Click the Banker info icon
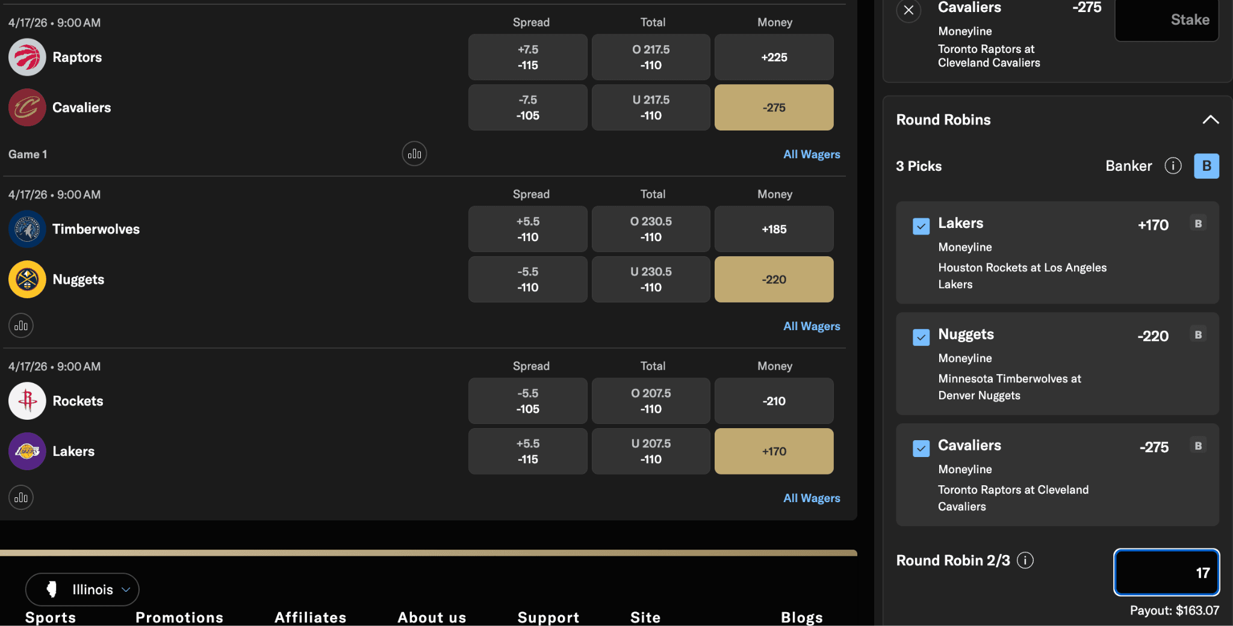This screenshot has width=1233, height=626. [1173, 166]
